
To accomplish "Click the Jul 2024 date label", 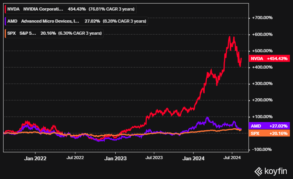I will 232,158.
